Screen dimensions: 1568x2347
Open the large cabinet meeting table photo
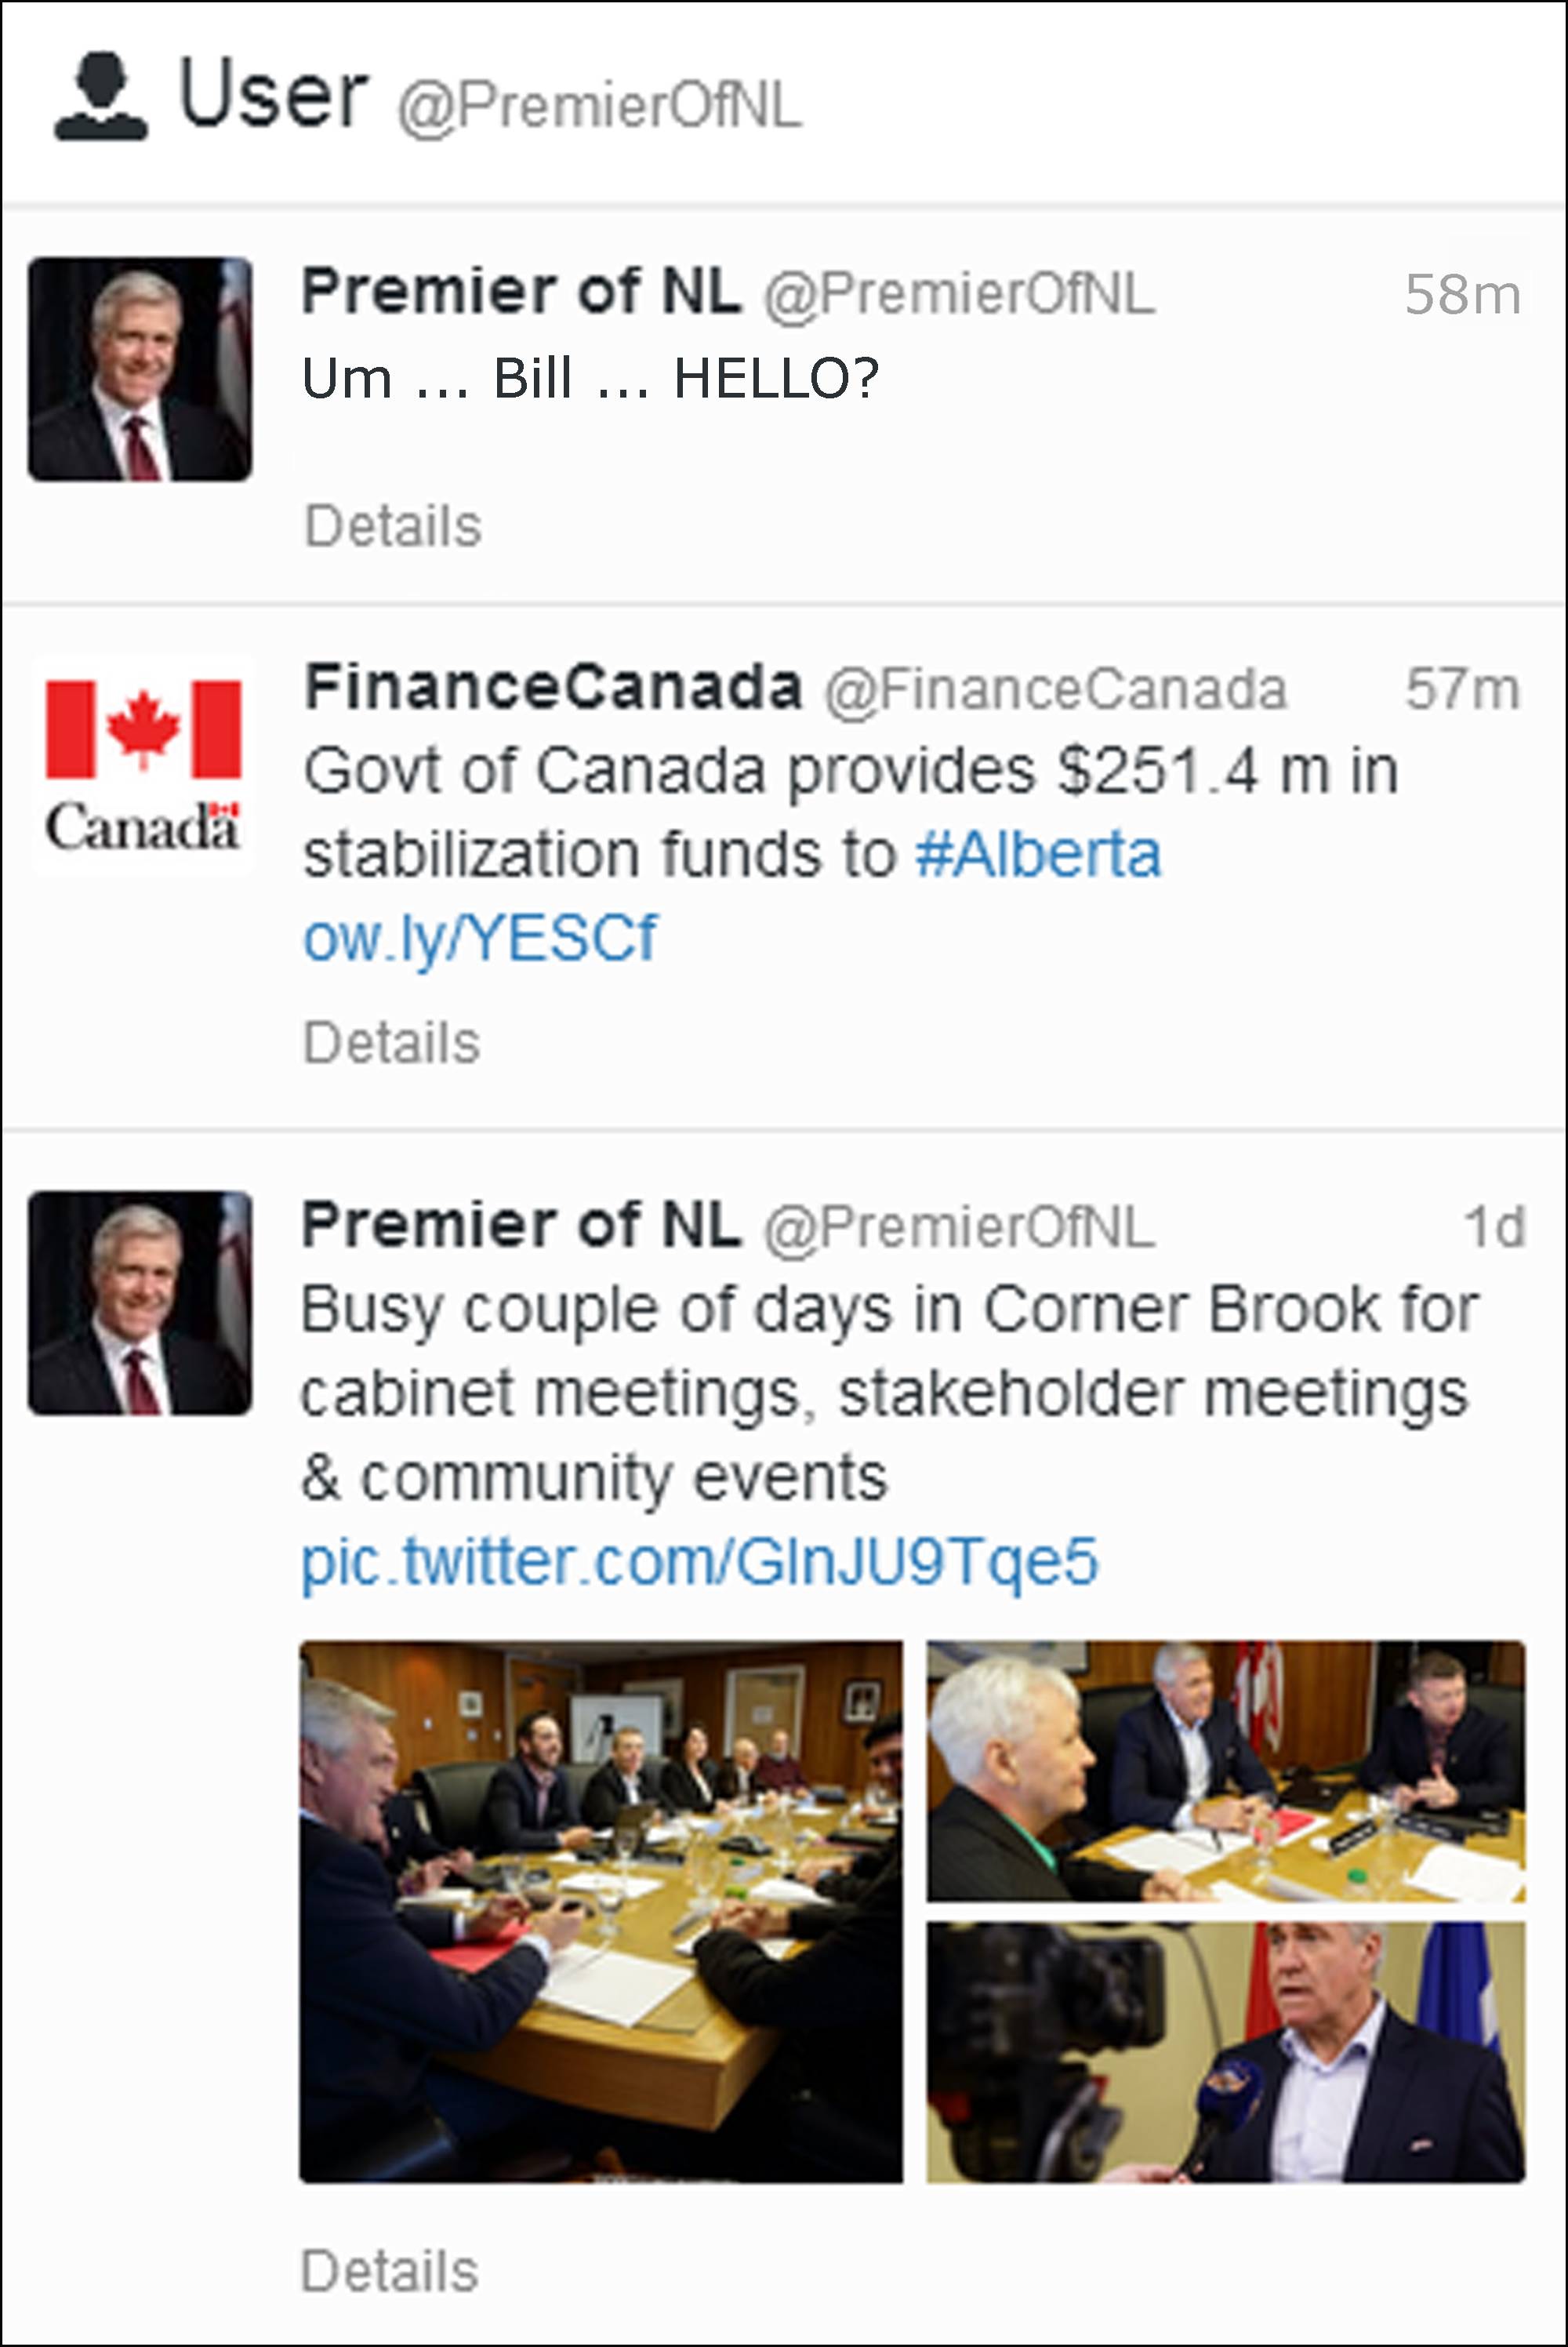click(601, 1911)
